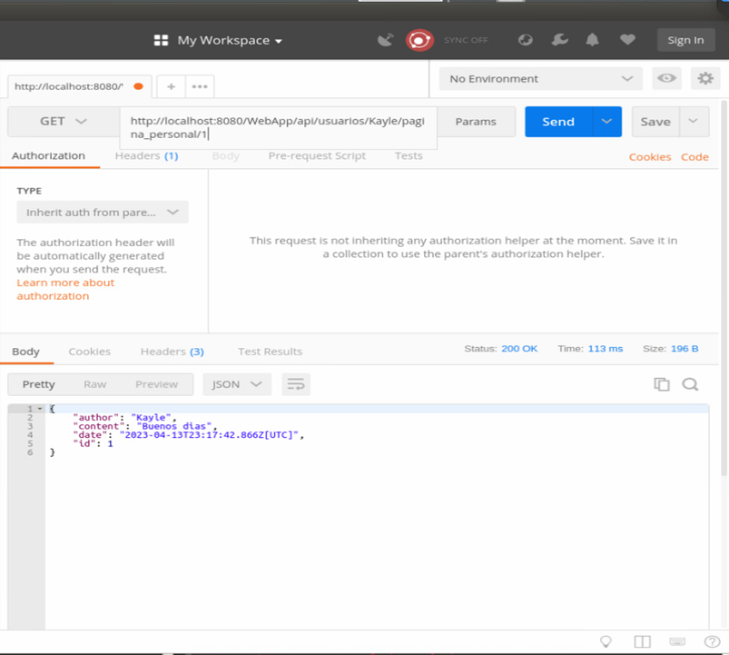Open the capture requests satellite icon
The width and height of the screenshot is (729, 655).
(386, 40)
